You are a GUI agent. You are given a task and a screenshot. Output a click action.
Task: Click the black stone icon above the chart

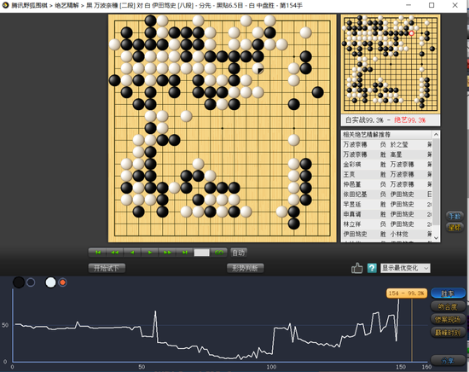coord(19,282)
